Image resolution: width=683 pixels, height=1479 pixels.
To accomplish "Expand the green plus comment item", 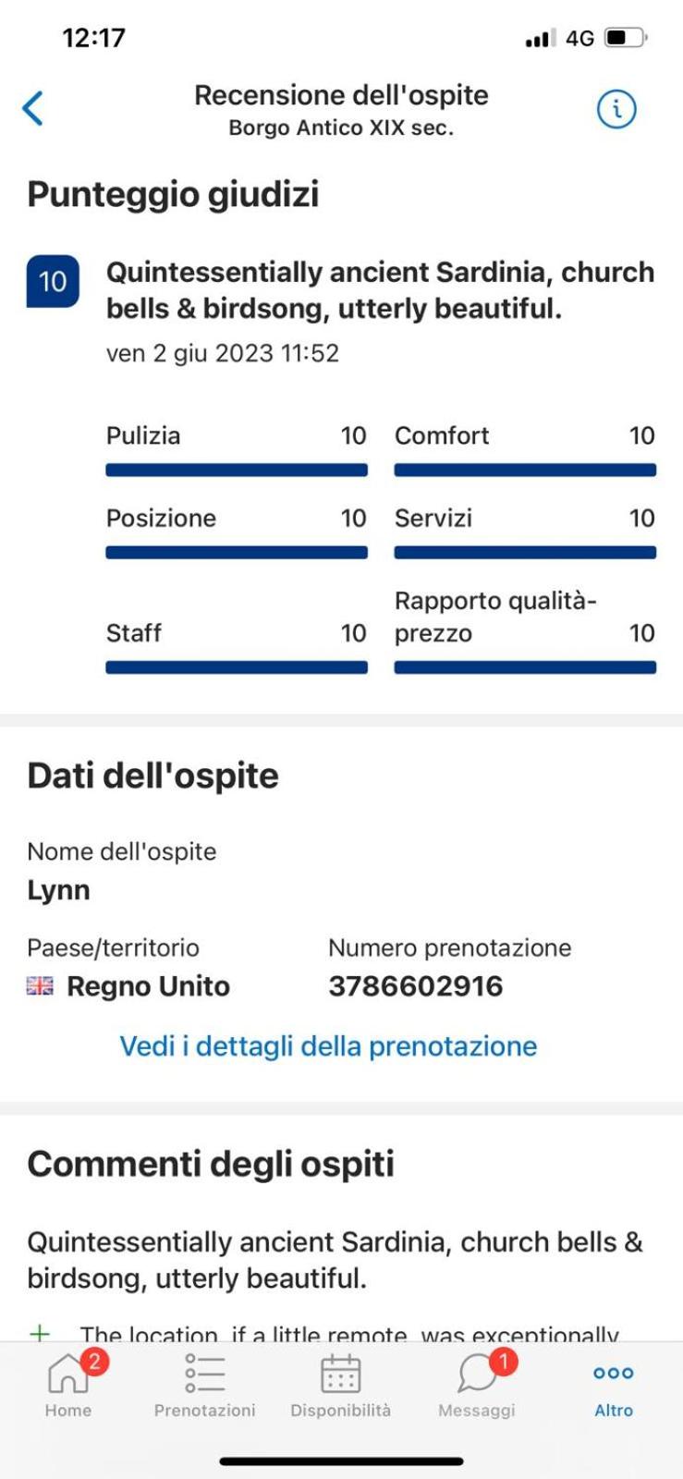I will (40, 1333).
